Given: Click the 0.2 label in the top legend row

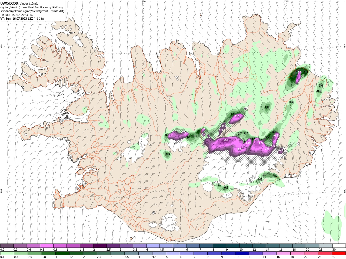Looking at the screenshot, I should pos(2,250).
